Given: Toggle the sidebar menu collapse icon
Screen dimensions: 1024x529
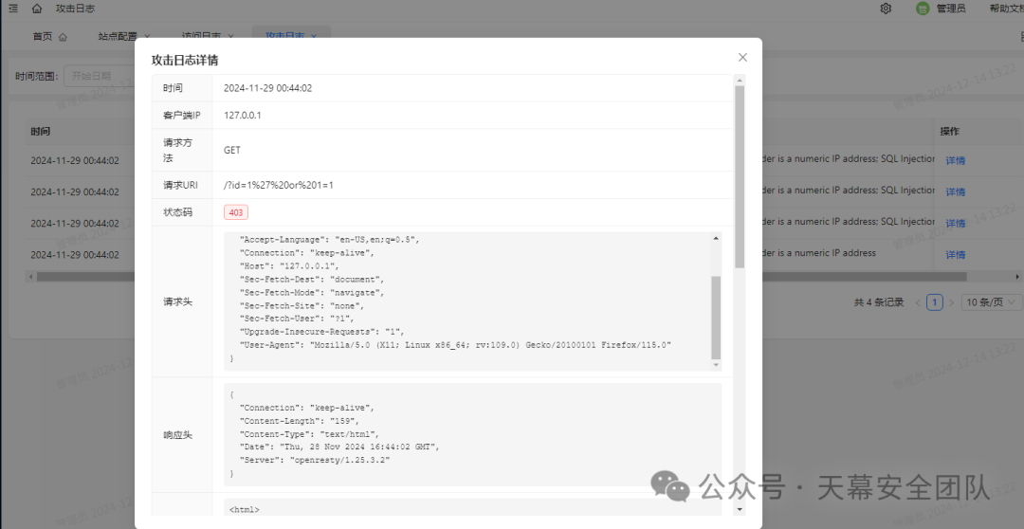Looking at the screenshot, I should tap(13, 9).
